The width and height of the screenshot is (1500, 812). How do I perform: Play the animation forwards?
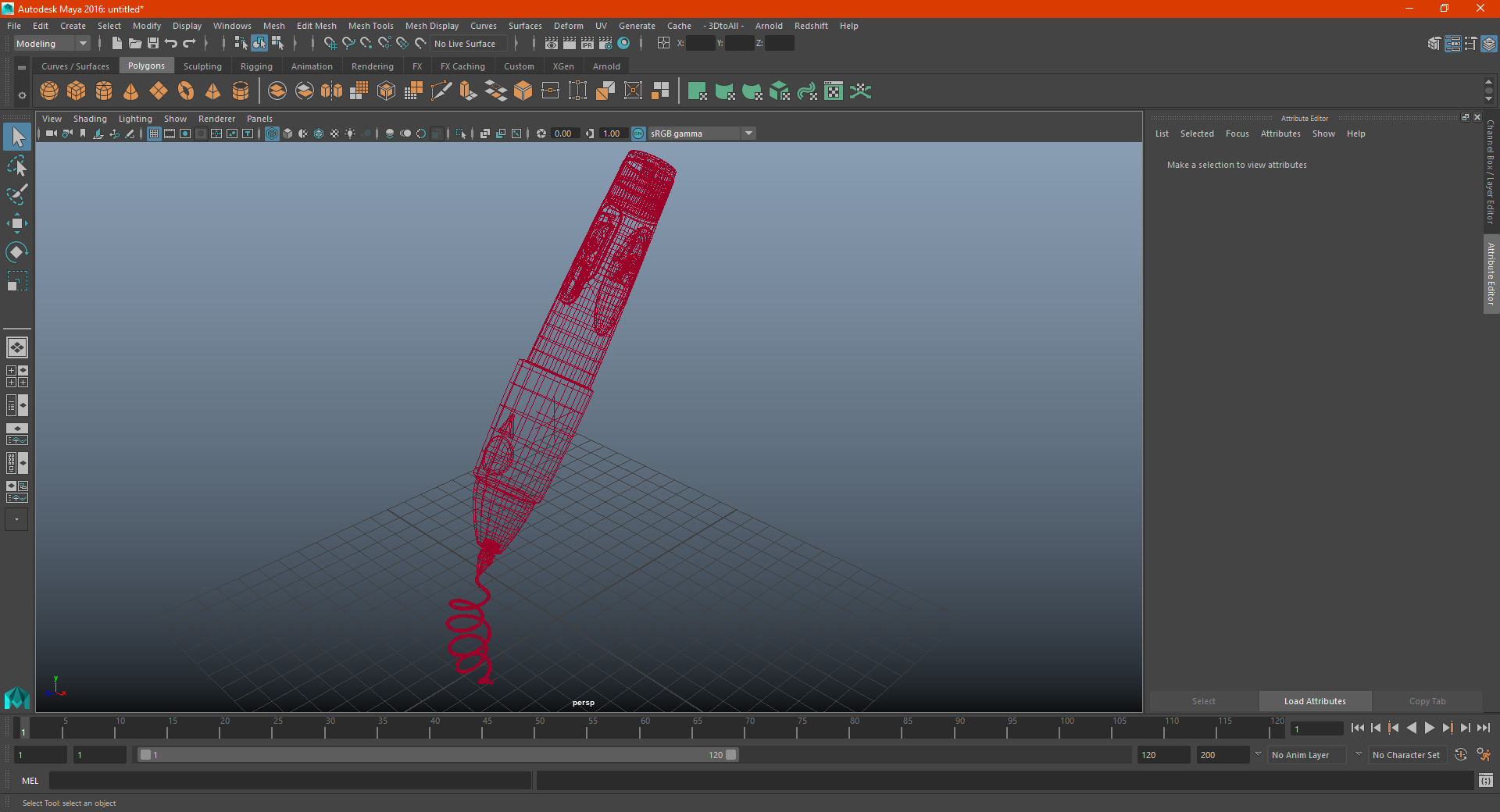click(1429, 728)
